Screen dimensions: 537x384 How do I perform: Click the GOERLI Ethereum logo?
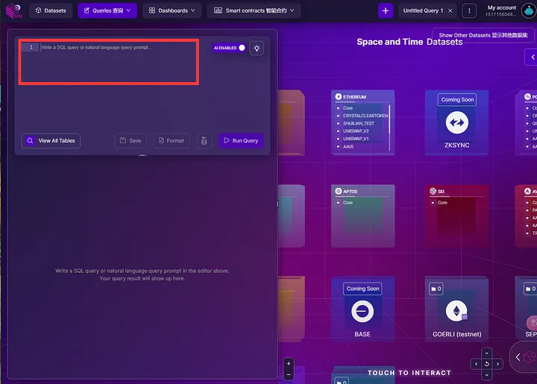point(456,311)
